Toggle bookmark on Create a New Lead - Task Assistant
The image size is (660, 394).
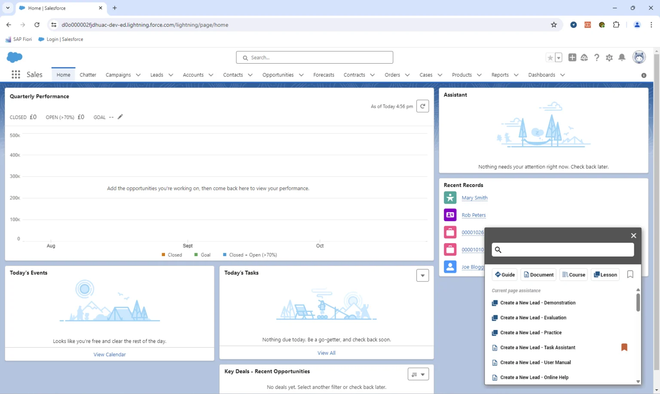pyautogui.click(x=624, y=347)
